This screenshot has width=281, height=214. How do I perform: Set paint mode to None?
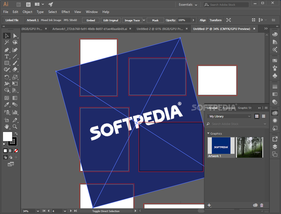(16, 151)
